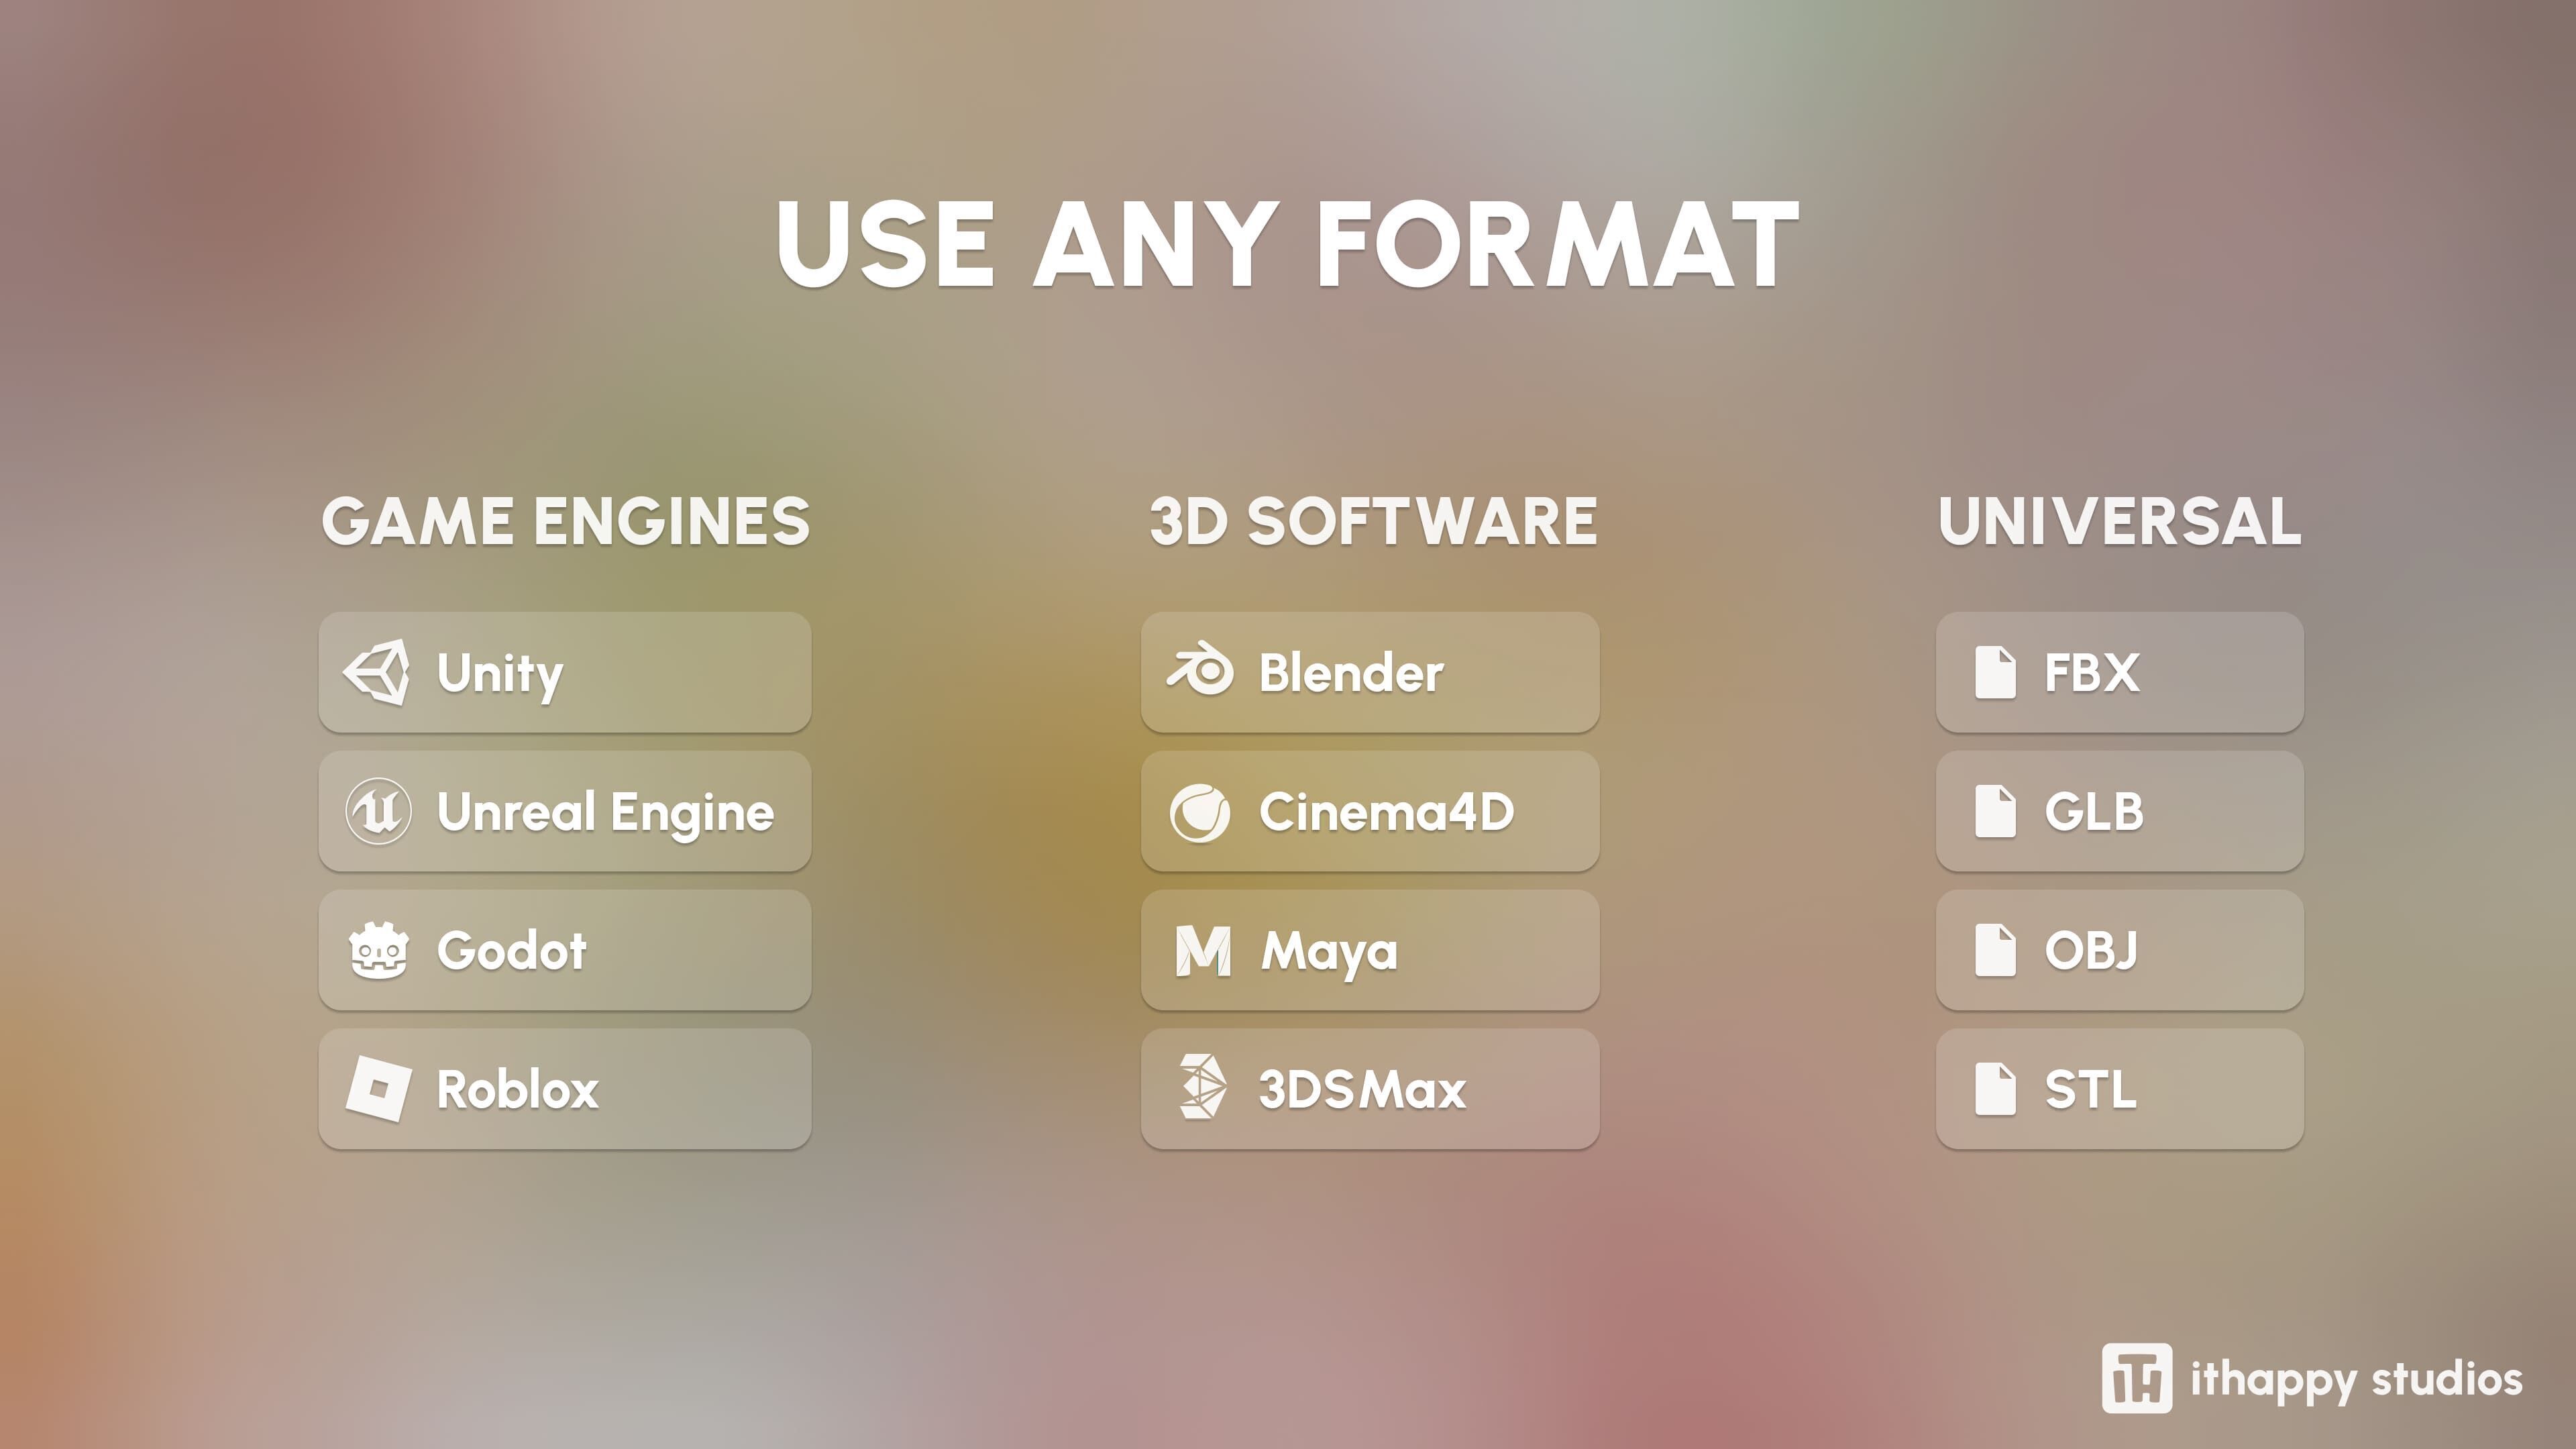This screenshot has width=2576, height=1449.
Task: Click the FBX file document icon
Action: 1995,672
